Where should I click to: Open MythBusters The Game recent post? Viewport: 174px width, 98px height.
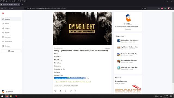tap(128, 48)
